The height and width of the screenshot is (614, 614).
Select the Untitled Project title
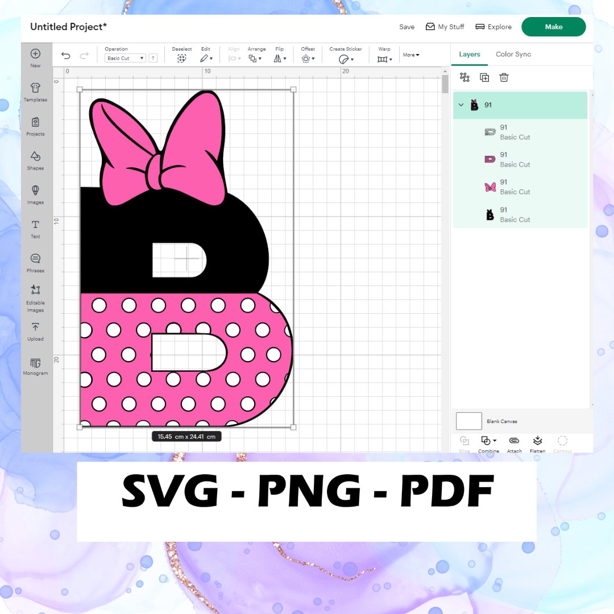coord(69,27)
